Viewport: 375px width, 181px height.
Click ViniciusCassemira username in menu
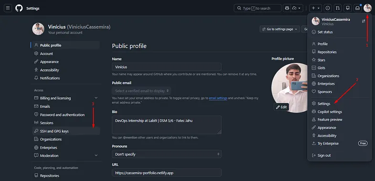[336, 20]
